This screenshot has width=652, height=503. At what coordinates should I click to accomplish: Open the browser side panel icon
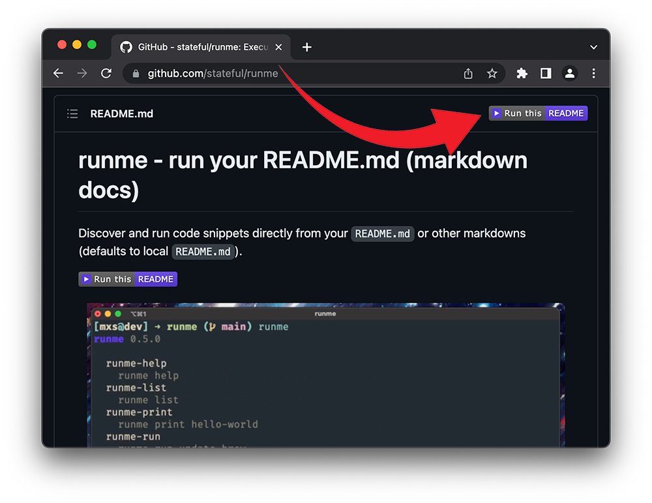pos(546,73)
